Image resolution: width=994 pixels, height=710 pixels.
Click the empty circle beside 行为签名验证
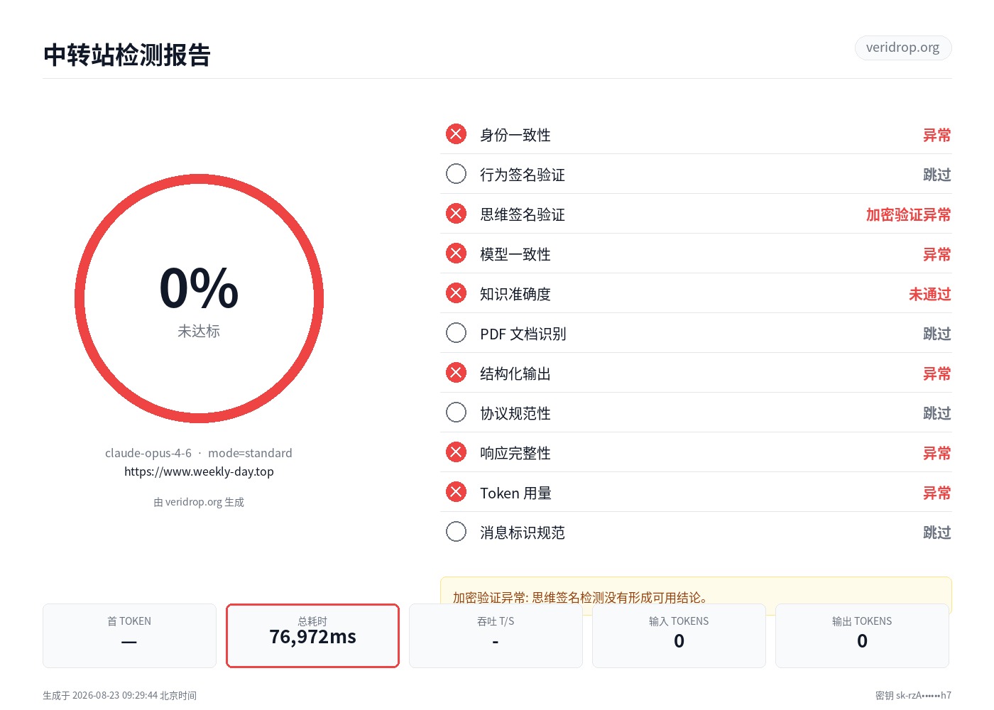(x=456, y=174)
